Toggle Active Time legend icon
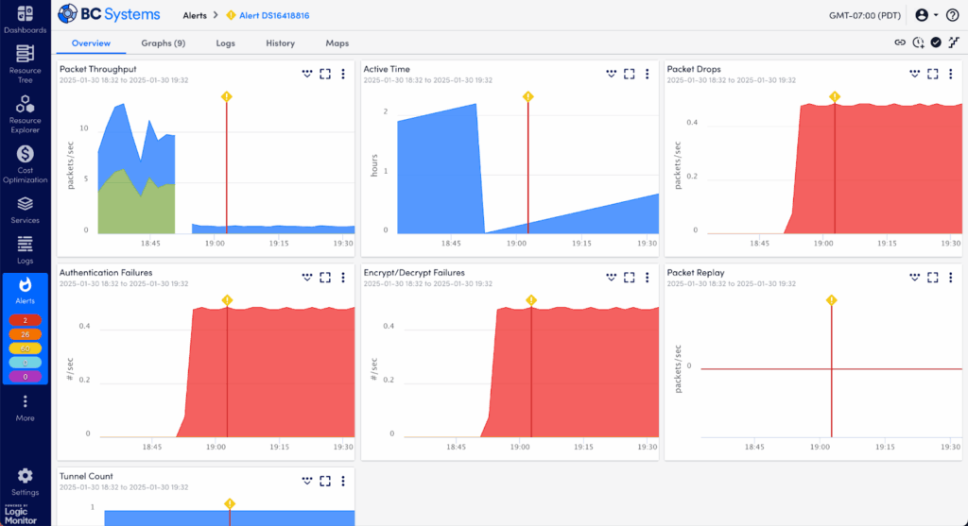 coord(612,74)
